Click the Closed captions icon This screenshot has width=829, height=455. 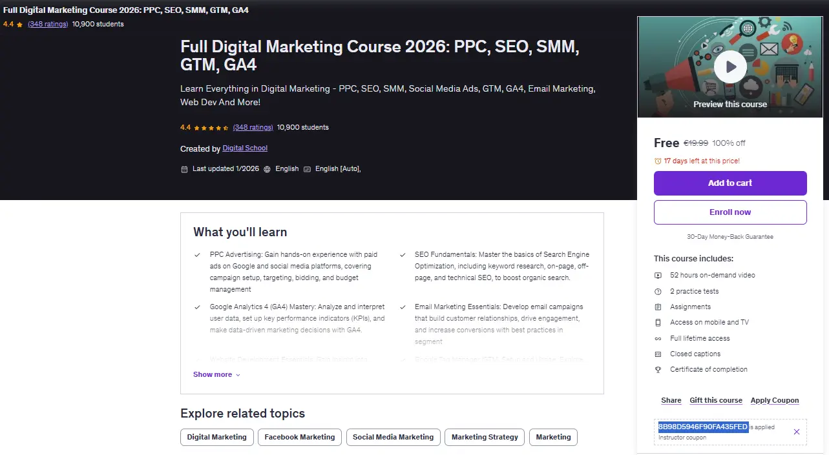pos(658,354)
